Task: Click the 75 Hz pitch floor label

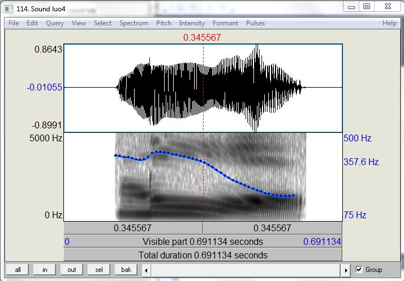Action: tap(355, 215)
